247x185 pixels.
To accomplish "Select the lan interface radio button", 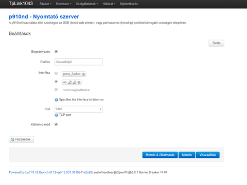I will (56, 81).
